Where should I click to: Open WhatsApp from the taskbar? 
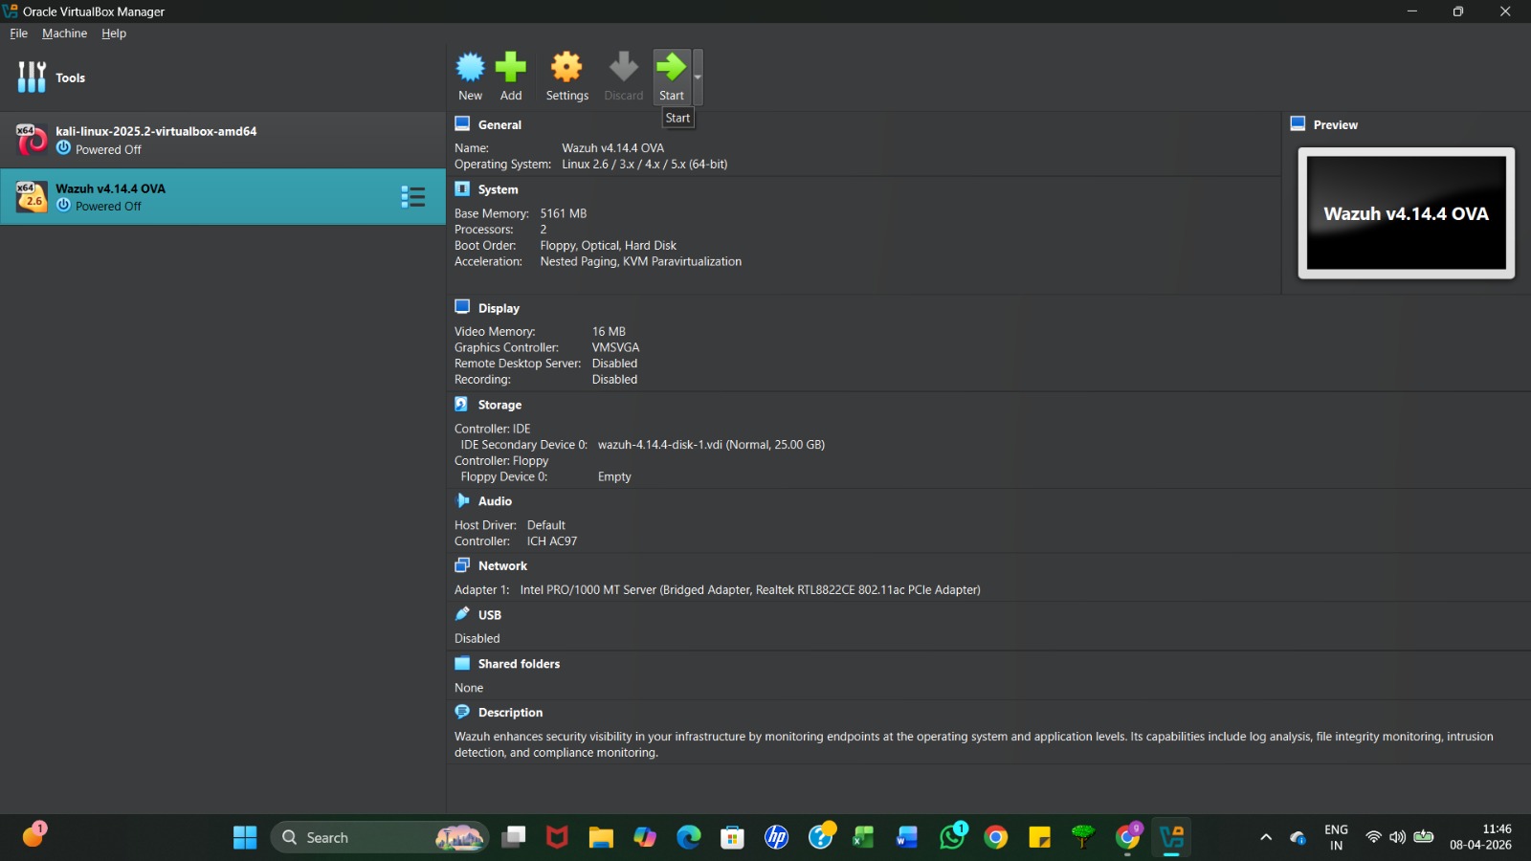952,836
